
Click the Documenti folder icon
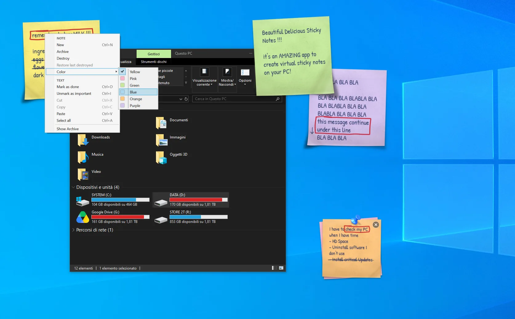click(x=161, y=123)
